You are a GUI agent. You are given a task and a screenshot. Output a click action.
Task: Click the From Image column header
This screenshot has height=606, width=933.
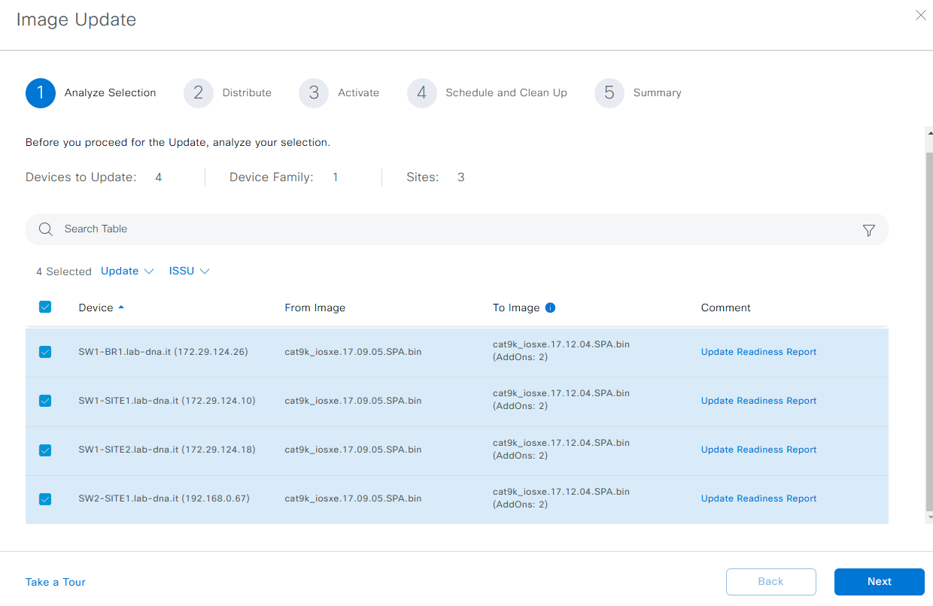pyautogui.click(x=315, y=308)
